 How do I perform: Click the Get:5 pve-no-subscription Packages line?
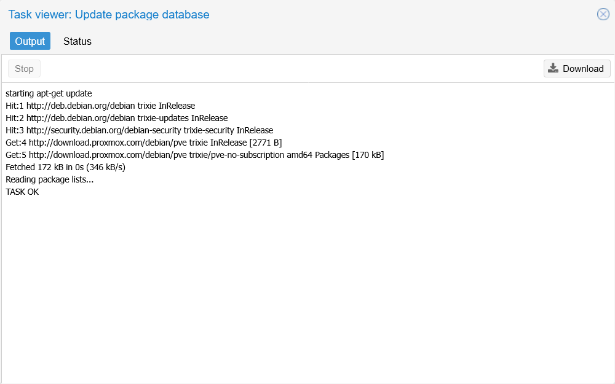click(x=195, y=154)
